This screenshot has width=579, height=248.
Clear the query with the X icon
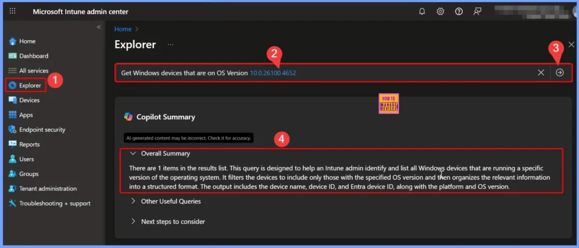pos(541,73)
